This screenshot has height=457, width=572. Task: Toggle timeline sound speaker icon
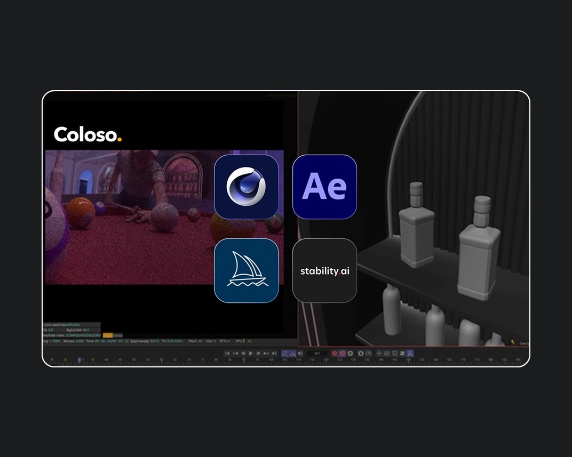click(300, 353)
